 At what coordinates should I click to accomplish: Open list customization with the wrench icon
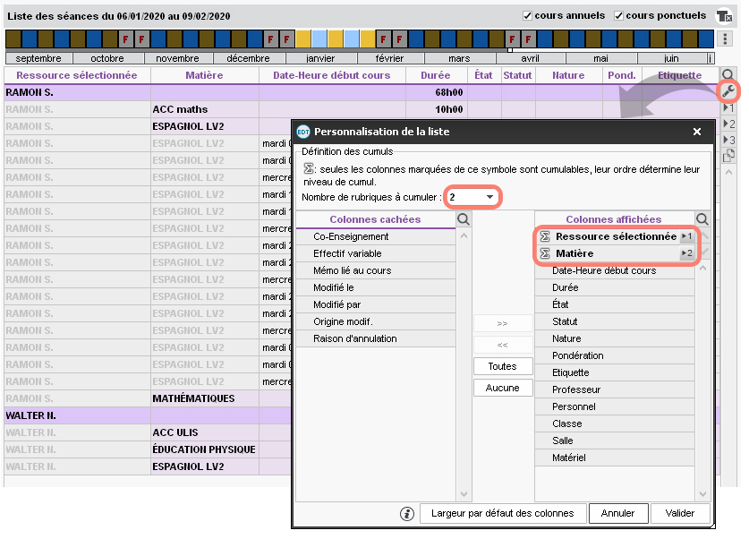pos(728,90)
